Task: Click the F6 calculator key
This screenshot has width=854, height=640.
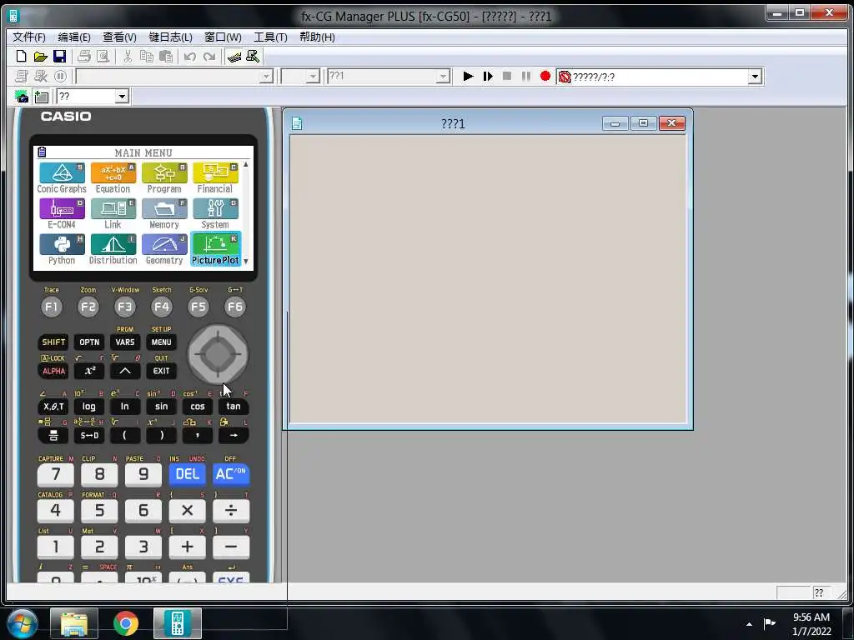Action: [x=234, y=307]
